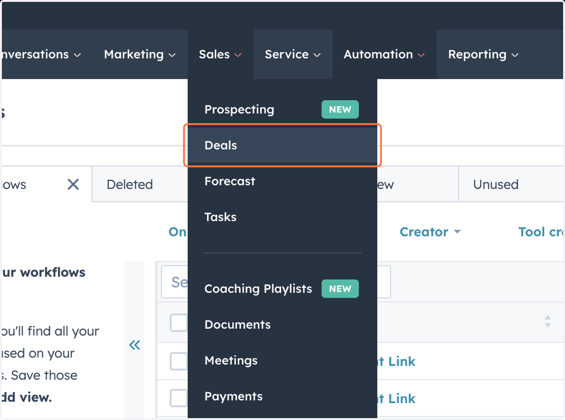Screen dimensions: 565x420
Task: Click the NEW badge next to Coaching Playlists
Action: (x=340, y=289)
